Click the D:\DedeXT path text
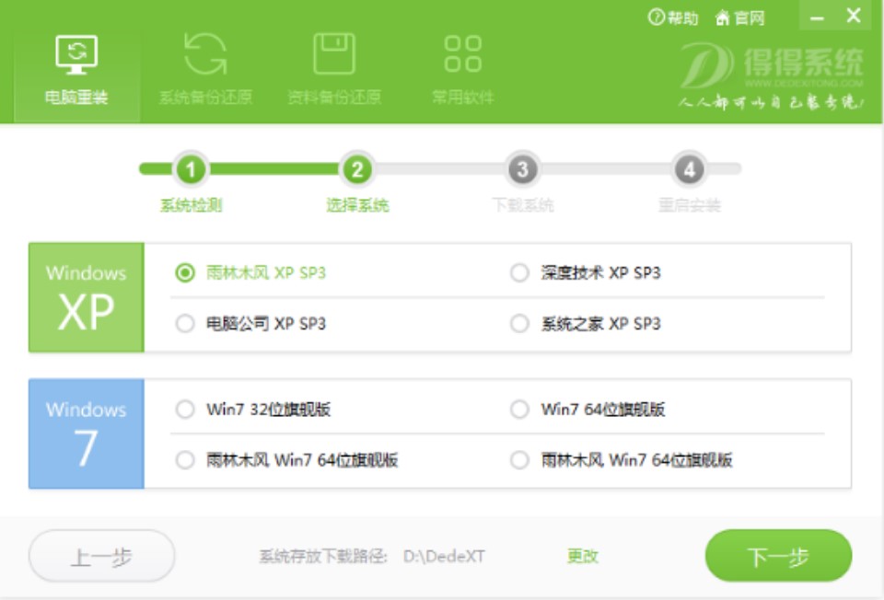 point(444,557)
